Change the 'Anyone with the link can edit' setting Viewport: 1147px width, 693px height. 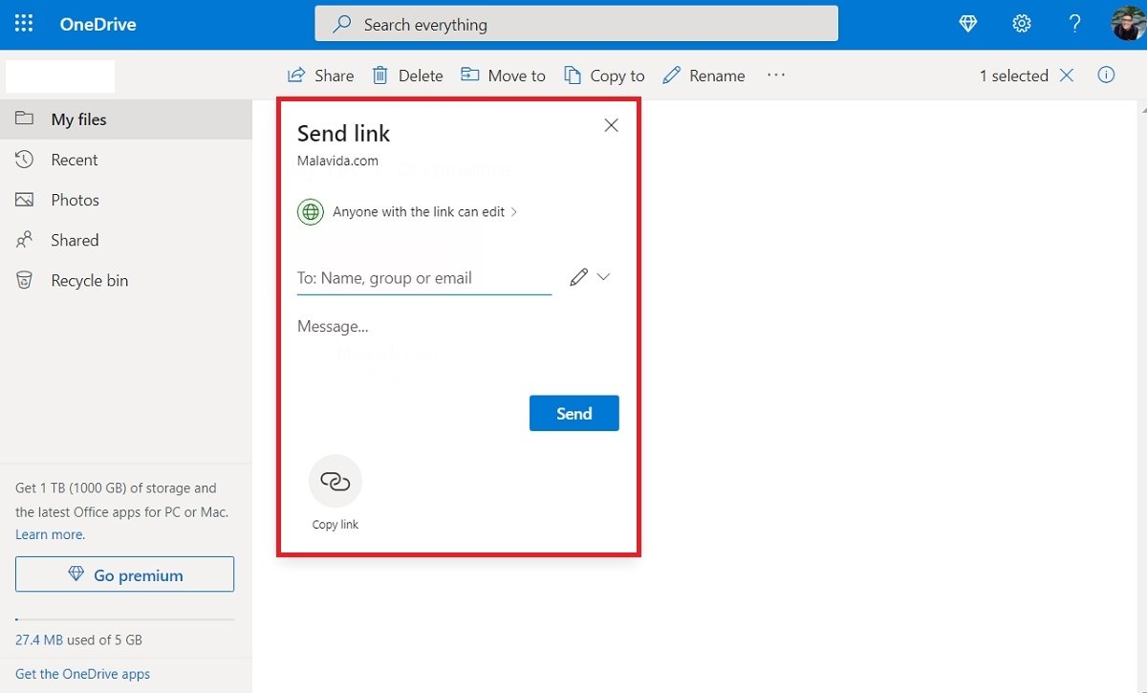tap(408, 212)
